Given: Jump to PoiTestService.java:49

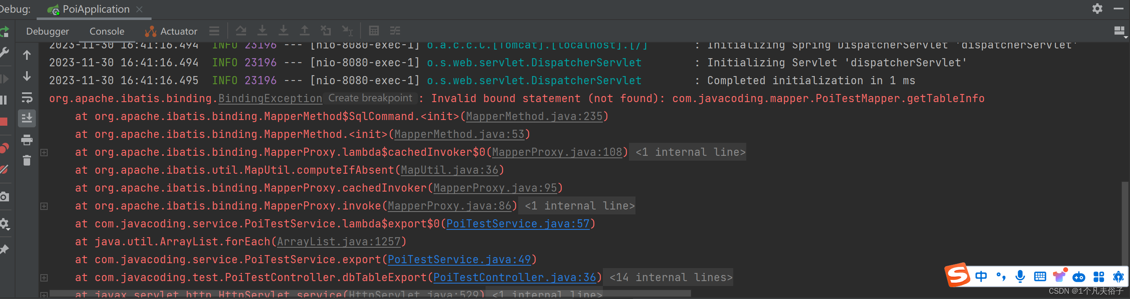Looking at the screenshot, I should (x=459, y=260).
